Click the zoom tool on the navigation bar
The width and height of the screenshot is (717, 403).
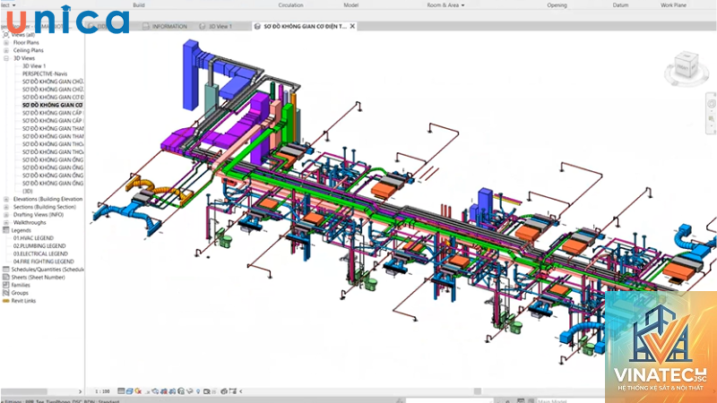point(711,120)
